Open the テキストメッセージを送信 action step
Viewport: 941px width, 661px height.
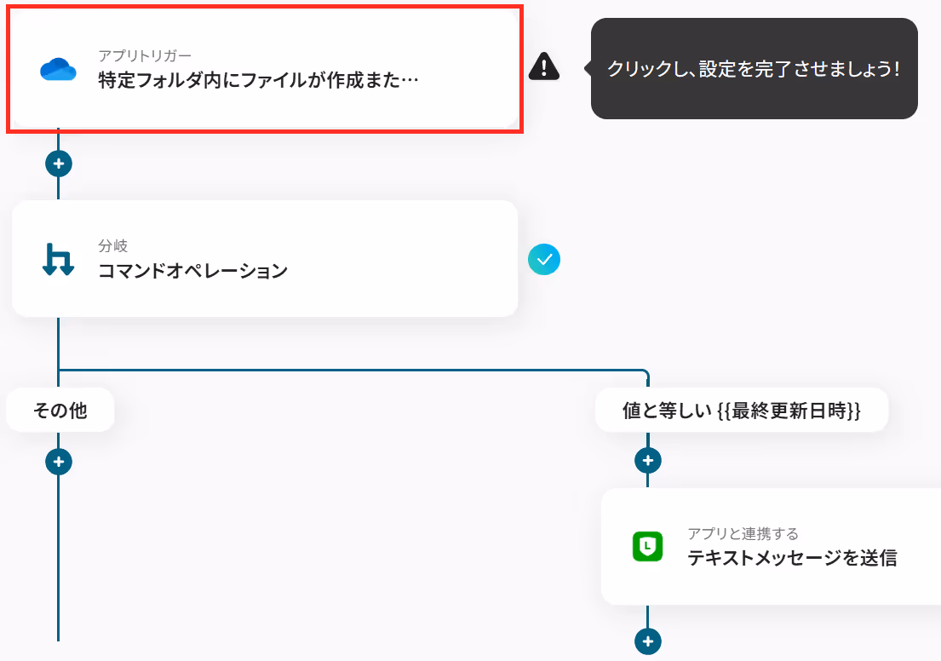point(792,558)
